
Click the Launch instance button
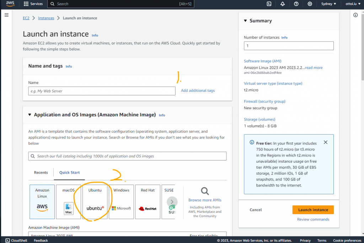click(x=313, y=210)
